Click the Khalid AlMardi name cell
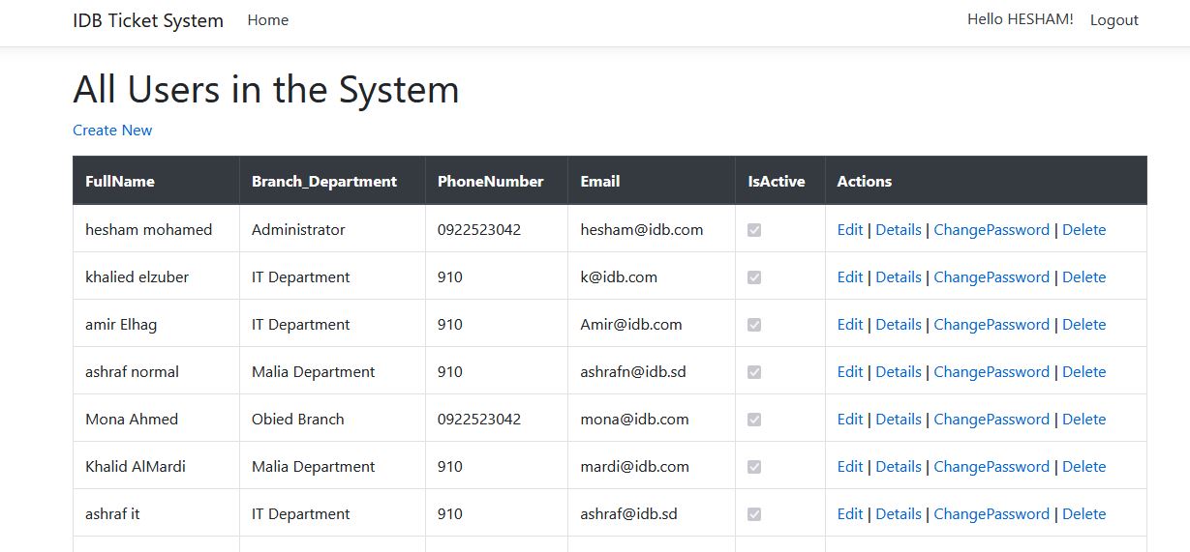1190x552 pixels. [156, 467]
